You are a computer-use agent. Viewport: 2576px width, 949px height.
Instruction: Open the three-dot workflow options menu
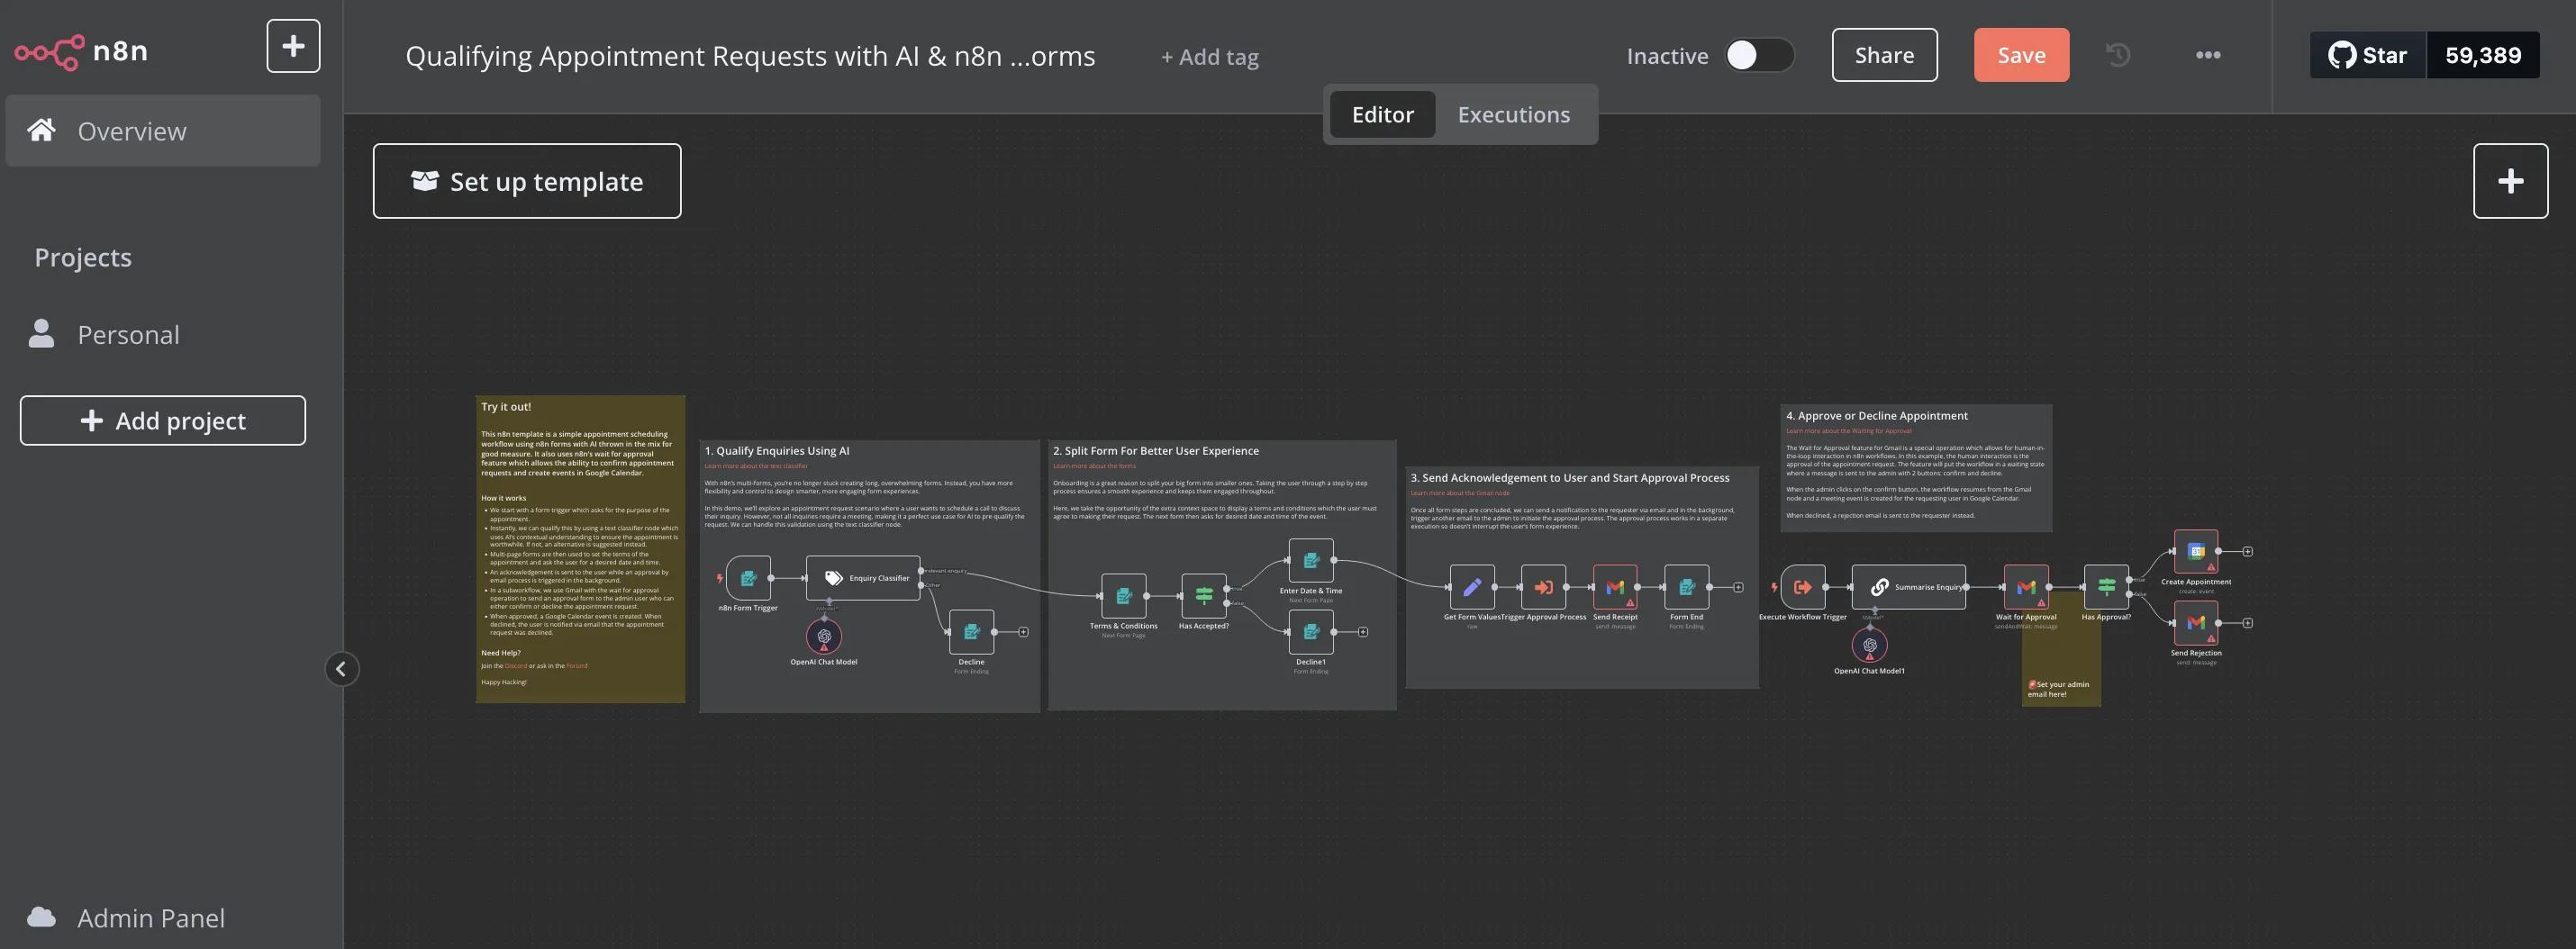point(2208,55)
